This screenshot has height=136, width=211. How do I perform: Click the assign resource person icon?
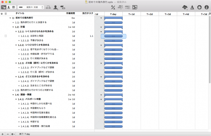55,7
